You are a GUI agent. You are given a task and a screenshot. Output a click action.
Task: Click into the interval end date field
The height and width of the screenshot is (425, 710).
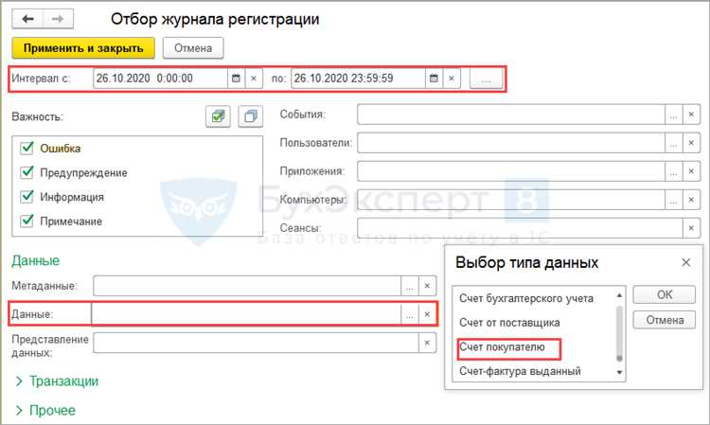tap(358, 79)
